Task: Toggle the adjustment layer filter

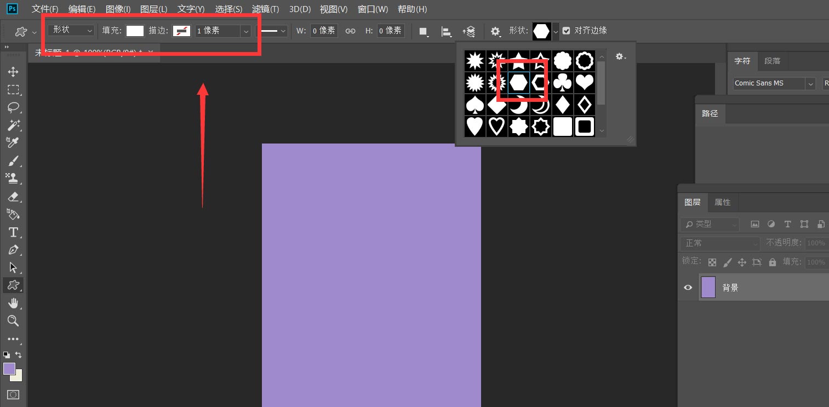Action: coord(771,224)
